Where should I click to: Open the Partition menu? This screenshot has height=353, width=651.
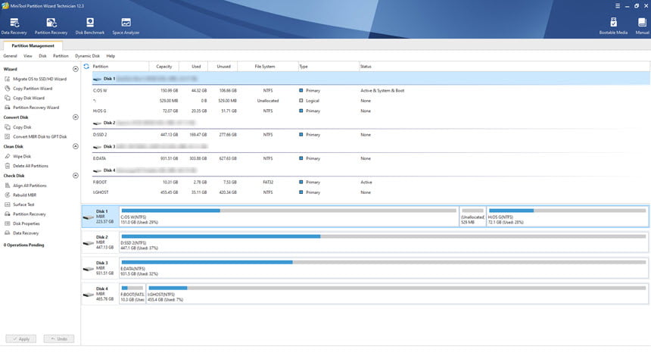pyautogui.click(x=61, y=56)
